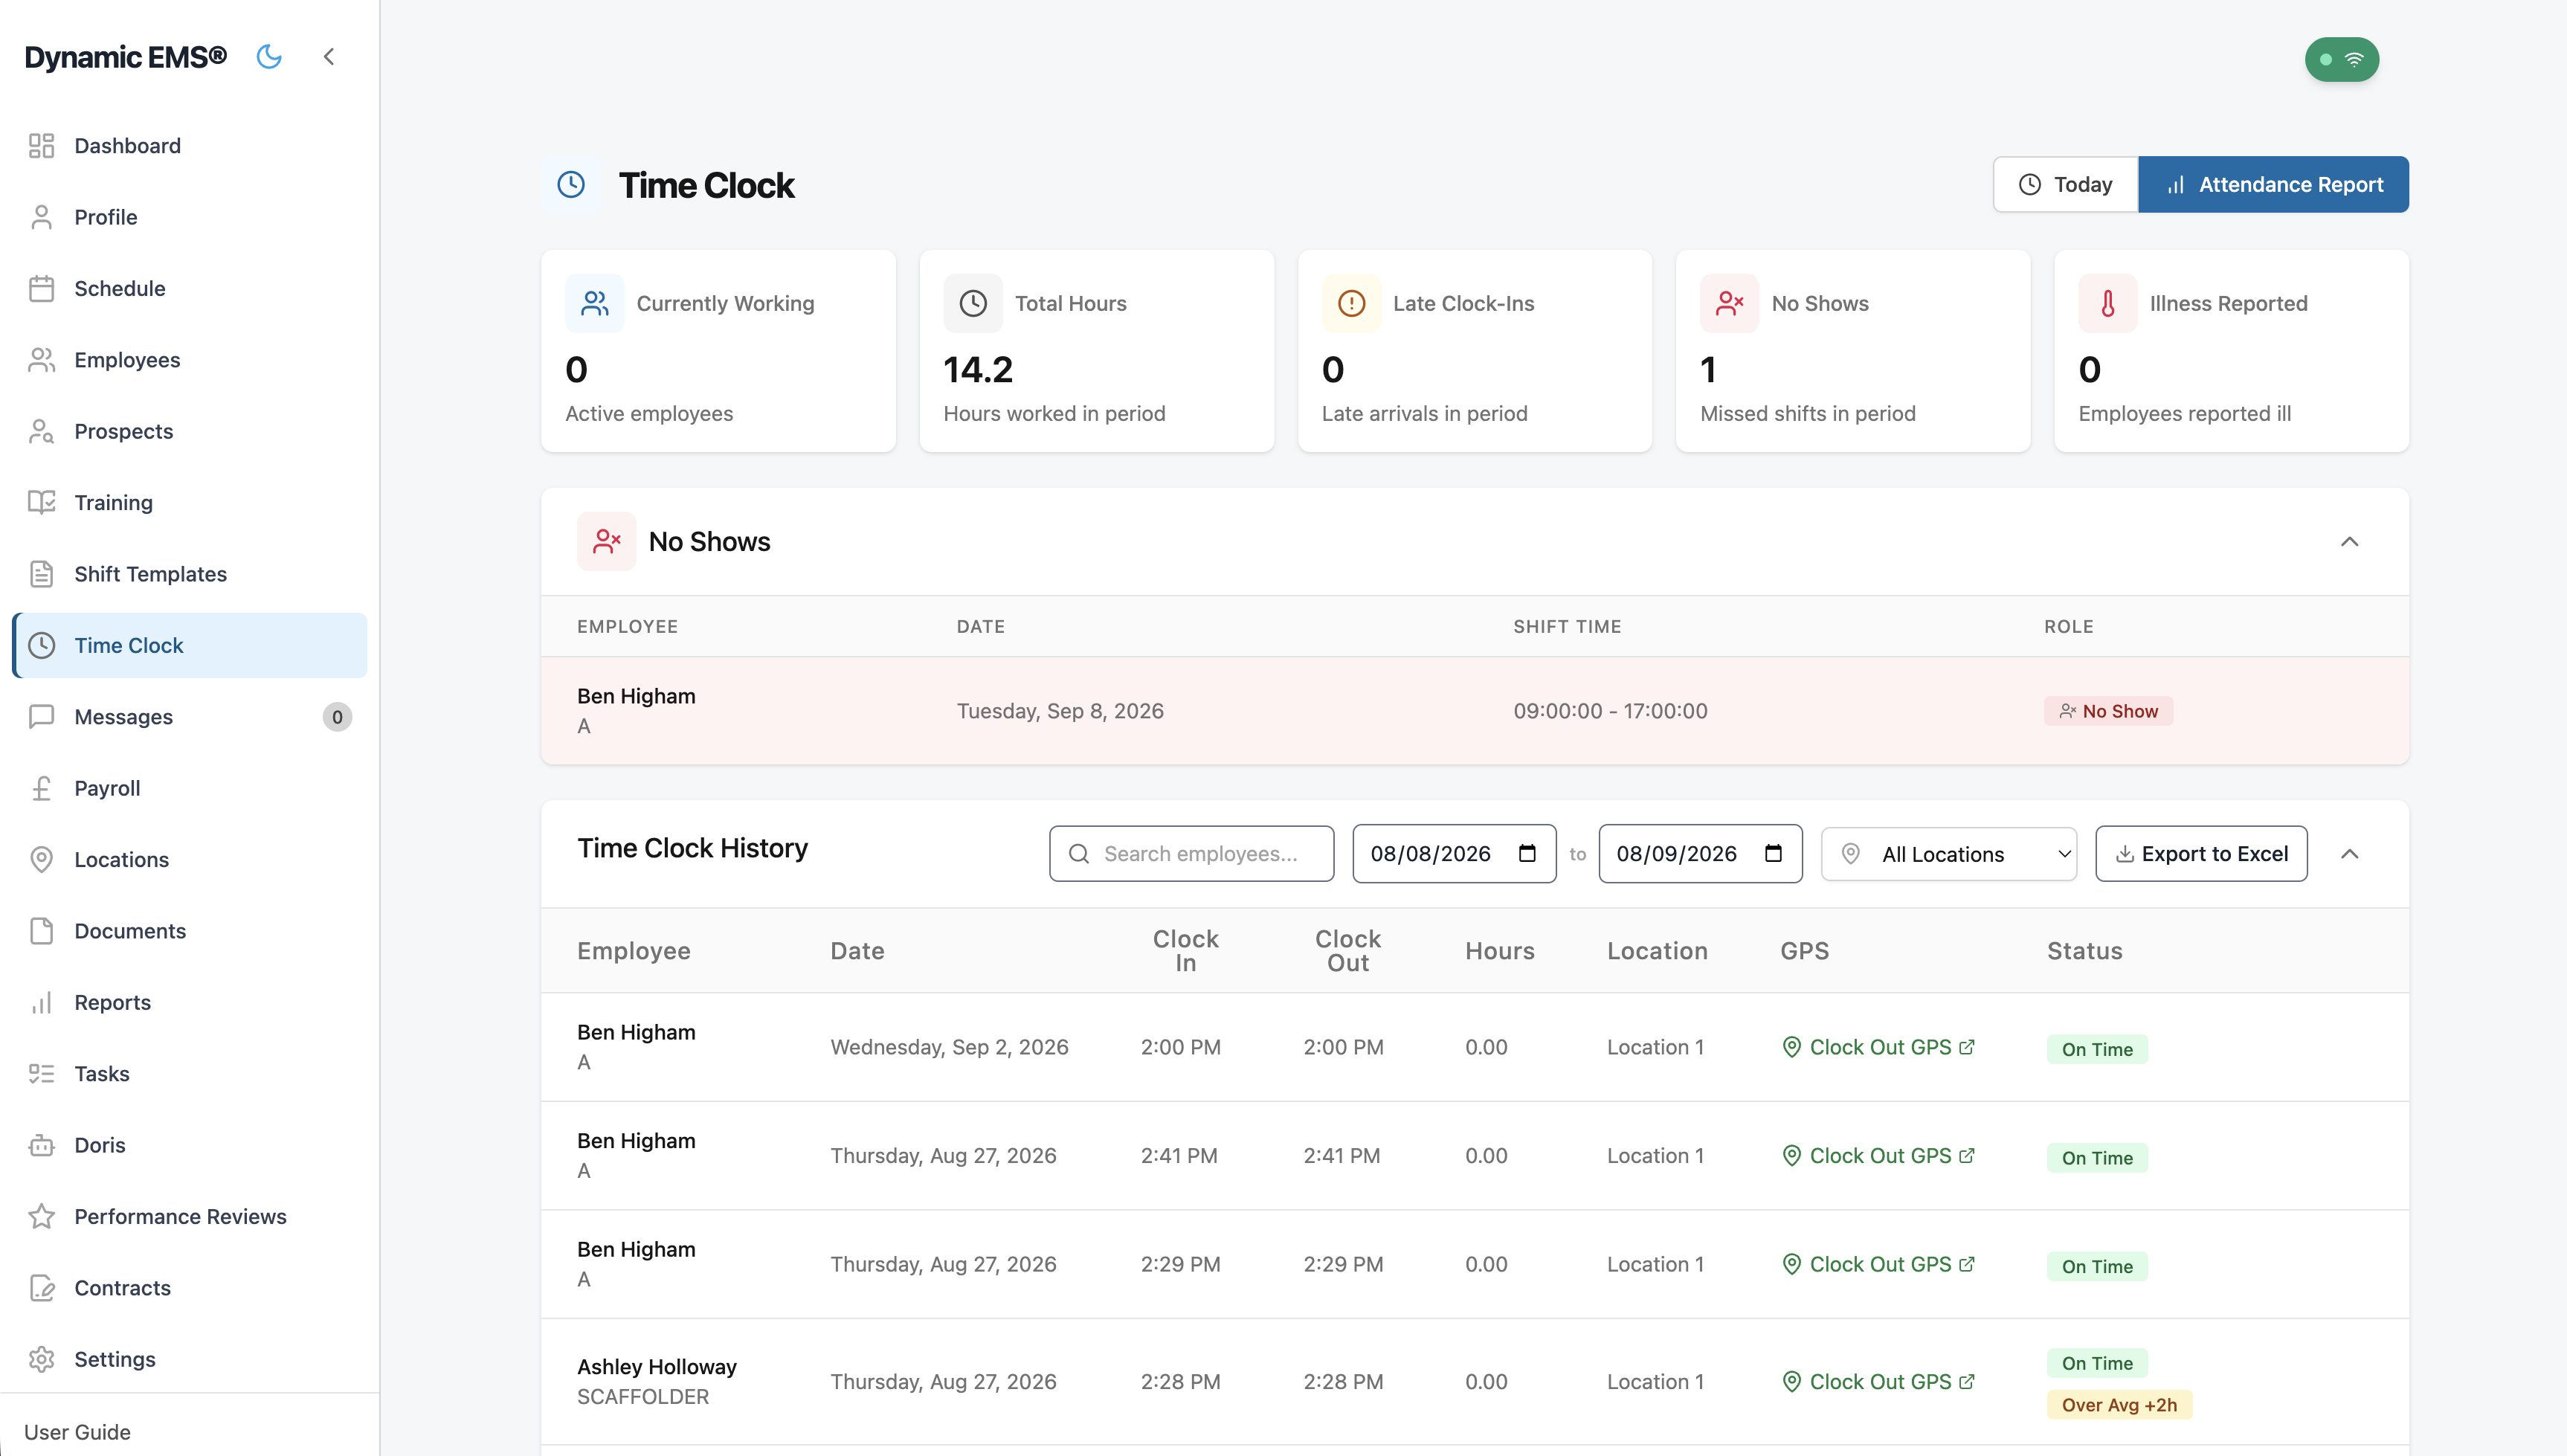Click the Search employees field
This screenshot has width=2567, height=1456.
(x=1191, y=854)
